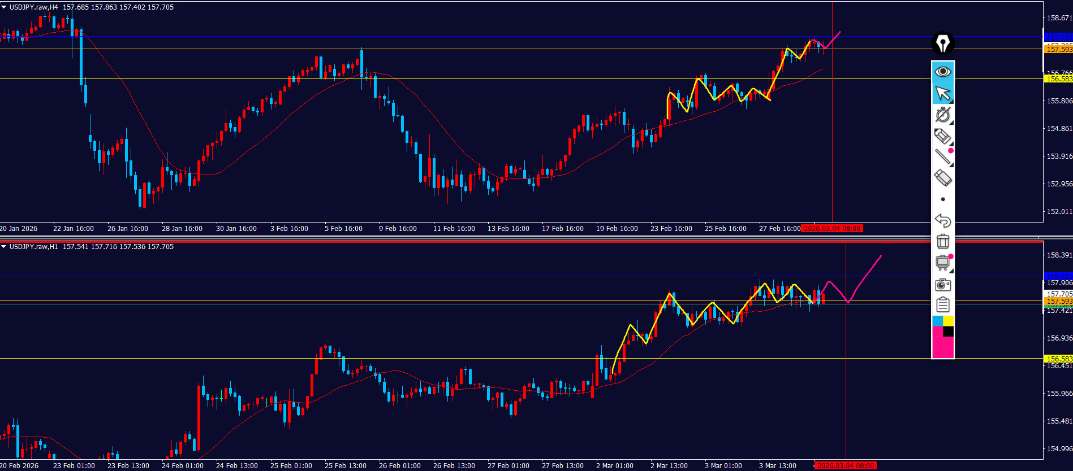Select the highlighter marker tool
Image resolution: width=1073 pixels, height=471 pixels.
(942, 136)
